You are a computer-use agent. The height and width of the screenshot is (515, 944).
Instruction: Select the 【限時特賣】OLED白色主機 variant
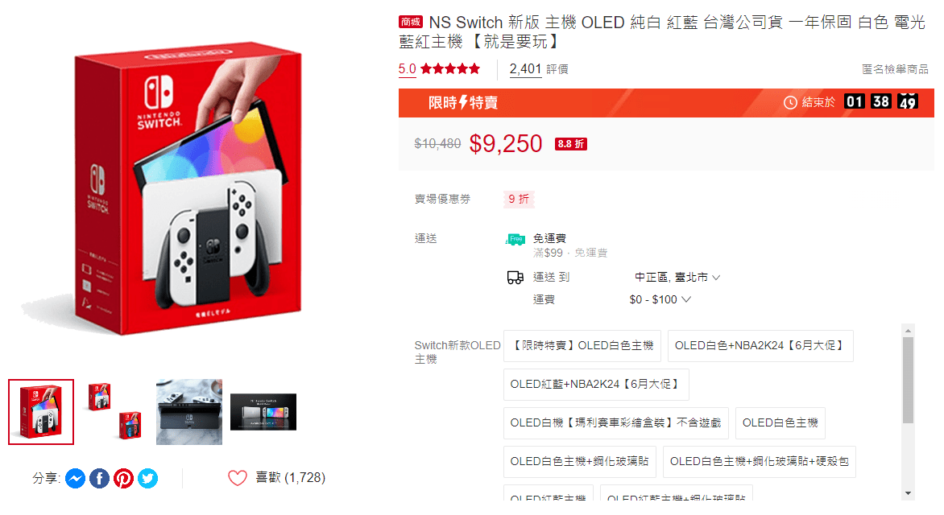click(x=582, y=345)
